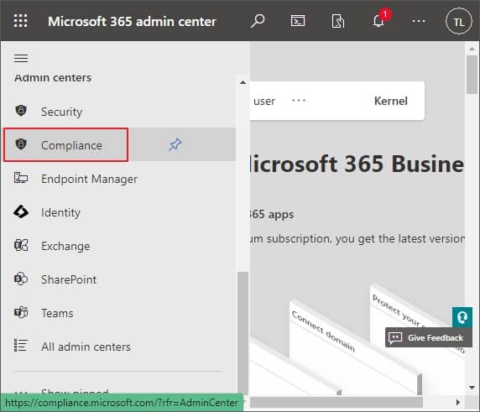Click the Teams icon
The width and height of the screenshot is (480, 412).
[x=21, y=312]
